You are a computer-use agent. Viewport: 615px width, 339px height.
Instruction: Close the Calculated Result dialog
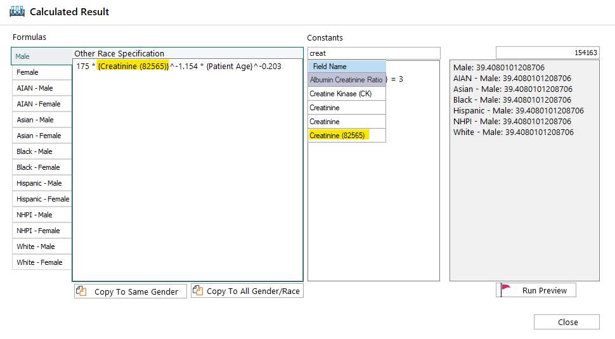click(x=567, y=322)
